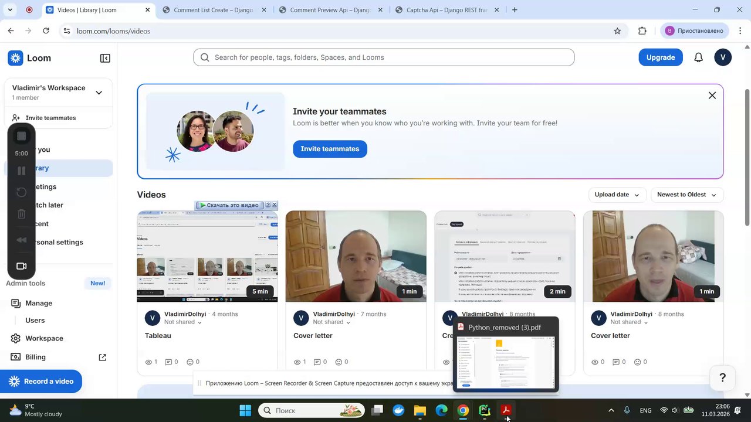
Task: Open Python_removed (3).pdf preview thumbnail
Action: pyautogui.click(x=506, y=363)
